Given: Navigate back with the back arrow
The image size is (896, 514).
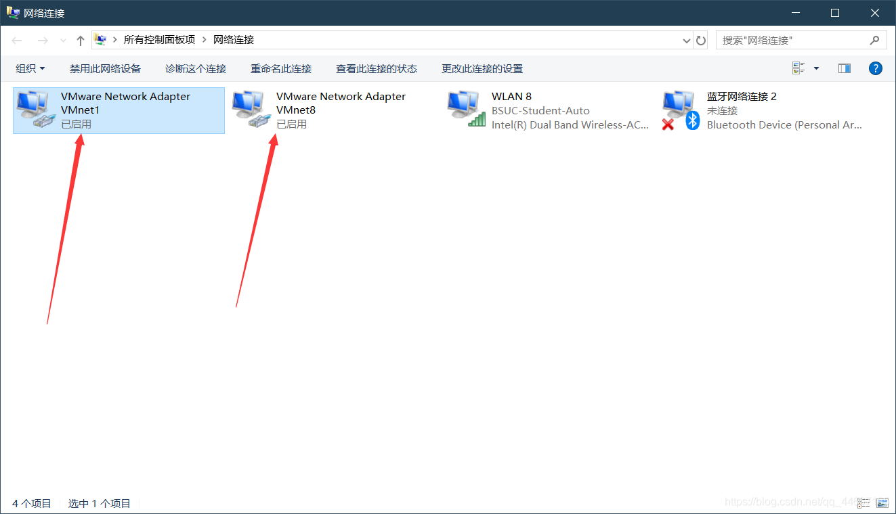Looking at the screenshot, I should pos(18,41).
